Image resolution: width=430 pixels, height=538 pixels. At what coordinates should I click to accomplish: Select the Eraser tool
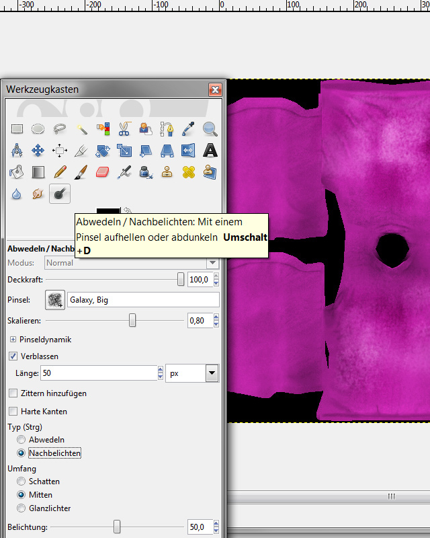click(103, 172)
